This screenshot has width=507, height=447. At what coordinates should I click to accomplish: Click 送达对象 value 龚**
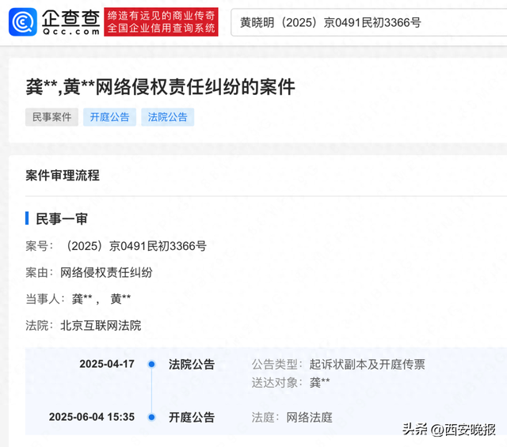pyautogui.click(x=320, y=382)
